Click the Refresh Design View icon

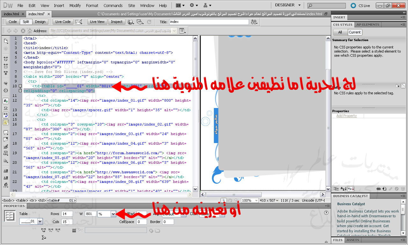(149, 22)
